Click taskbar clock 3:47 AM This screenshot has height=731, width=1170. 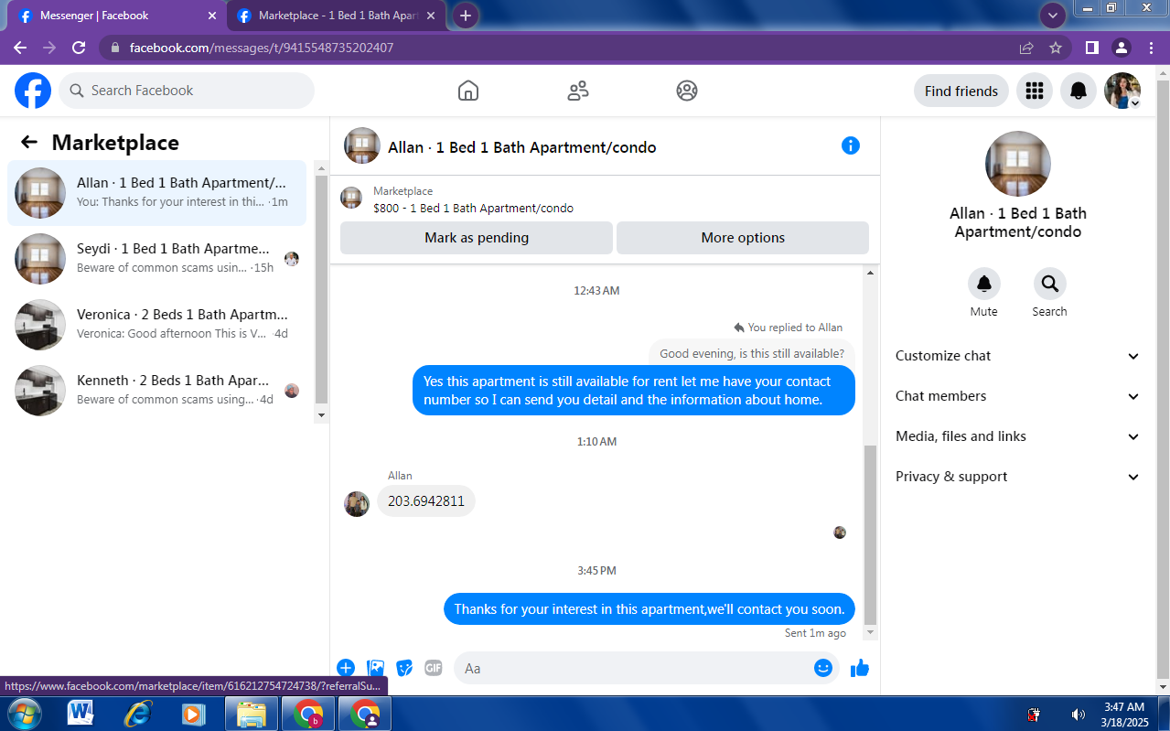(1124, 714)
